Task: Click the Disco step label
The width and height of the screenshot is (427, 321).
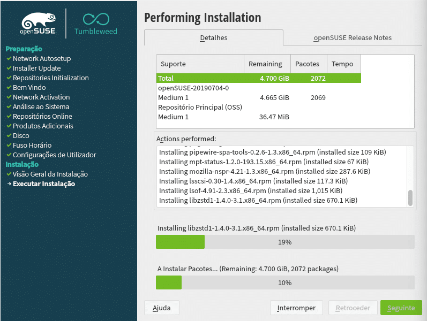Action: (x=21, y=135)
